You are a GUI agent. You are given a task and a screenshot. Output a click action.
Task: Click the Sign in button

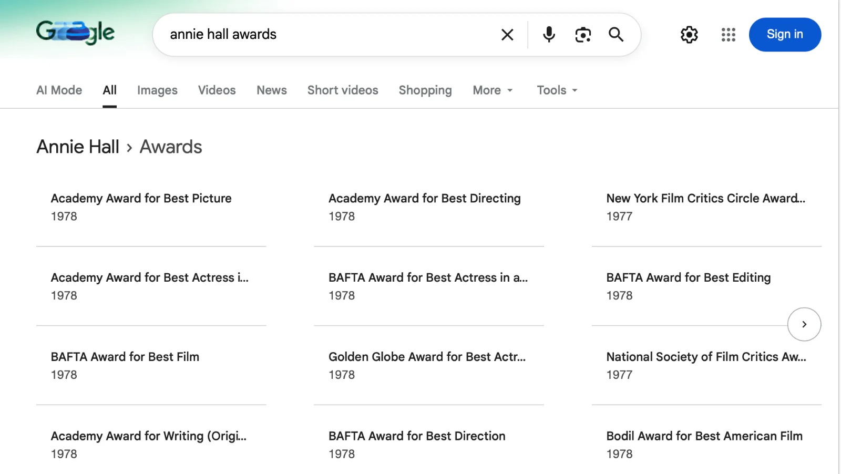tap(785, 35)
